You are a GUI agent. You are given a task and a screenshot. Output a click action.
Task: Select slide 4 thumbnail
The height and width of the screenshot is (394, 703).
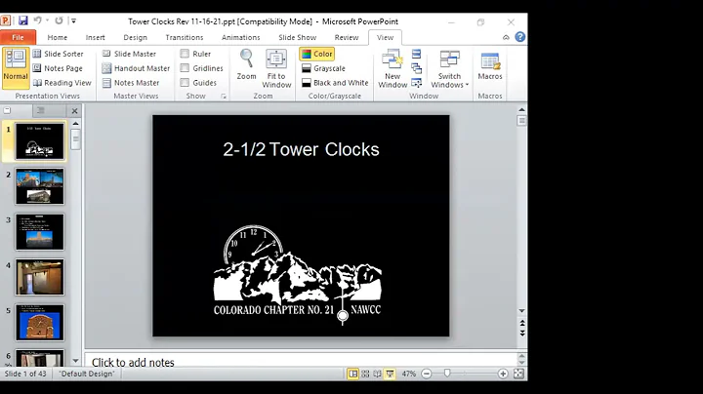40,277
